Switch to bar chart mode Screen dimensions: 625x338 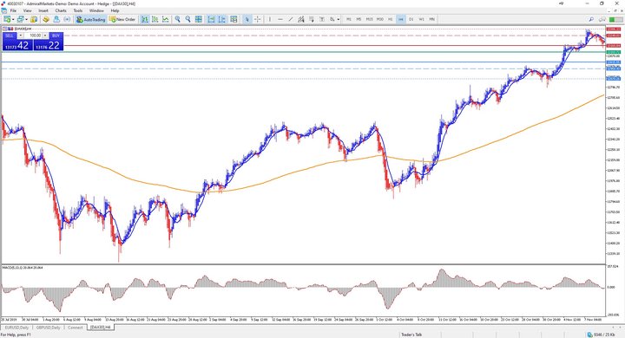145,19
